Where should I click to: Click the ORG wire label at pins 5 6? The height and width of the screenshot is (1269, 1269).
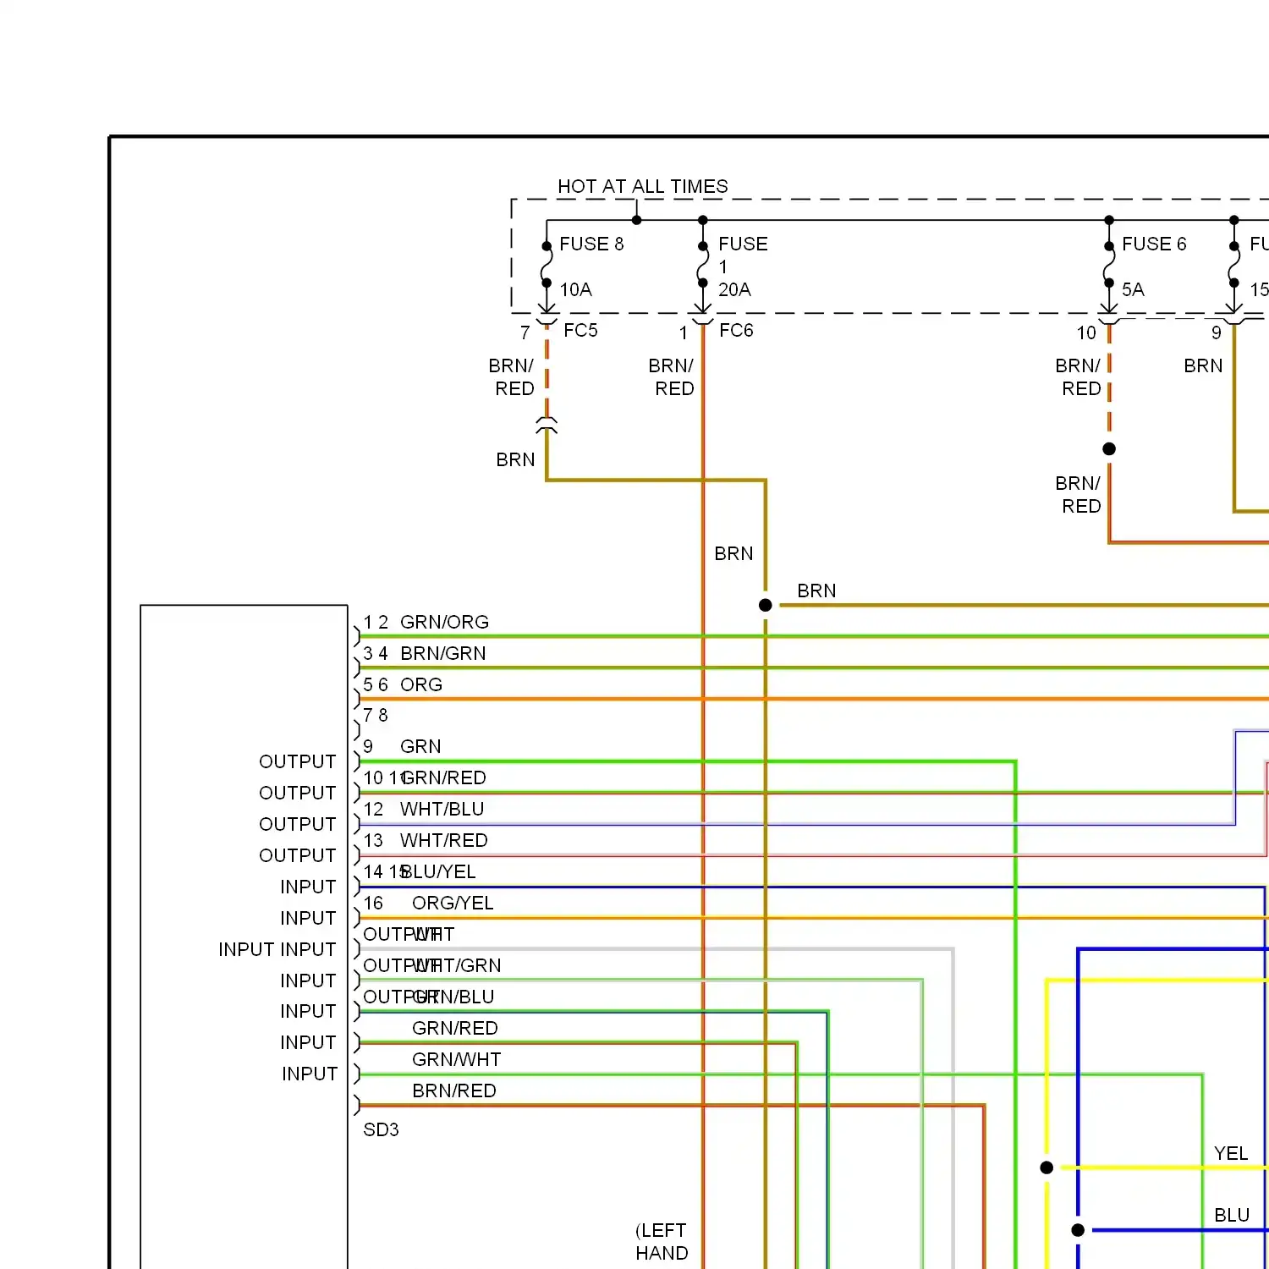pyautogui.click(x=421, y=684)
